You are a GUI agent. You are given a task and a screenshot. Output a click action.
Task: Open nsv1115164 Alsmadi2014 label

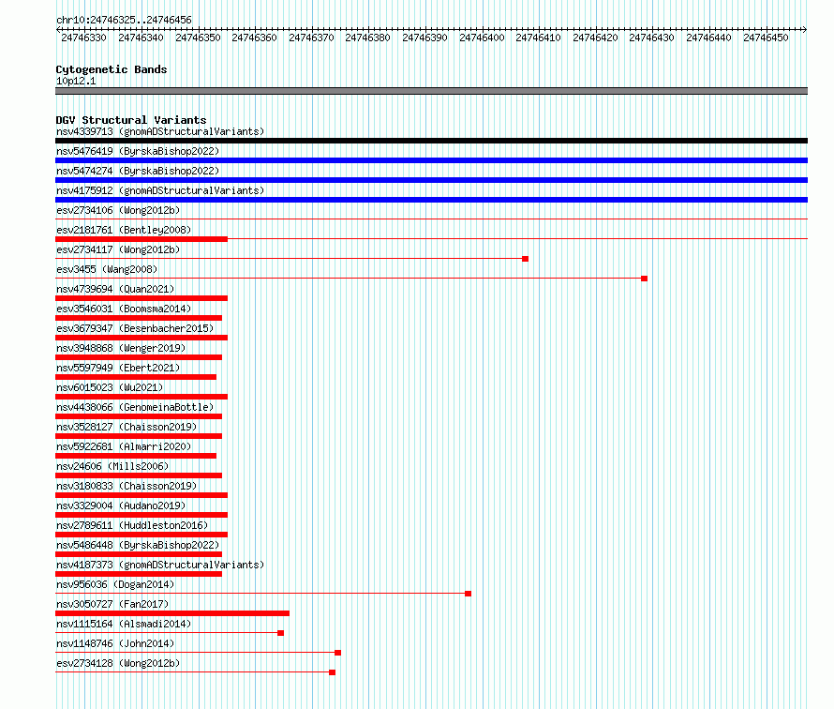124,624
